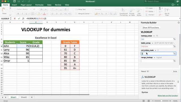This screenshot has height=102, width=181.
Task: Select column C header
Action: click(36, 22)
